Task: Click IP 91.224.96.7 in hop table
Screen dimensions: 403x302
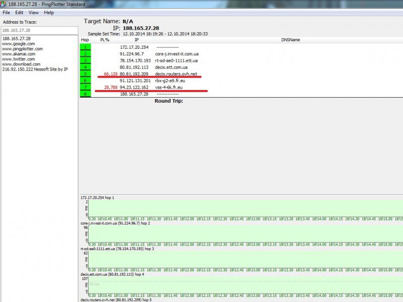Action: [x=131, y=54]
